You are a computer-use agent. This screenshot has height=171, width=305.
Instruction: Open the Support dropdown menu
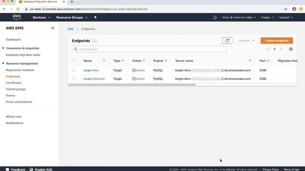[286, 18]
